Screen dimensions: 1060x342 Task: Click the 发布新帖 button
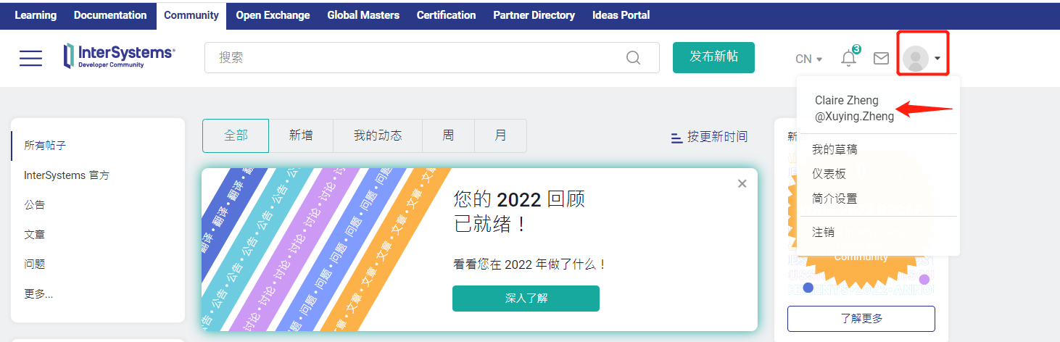click(x=713, y=57)
